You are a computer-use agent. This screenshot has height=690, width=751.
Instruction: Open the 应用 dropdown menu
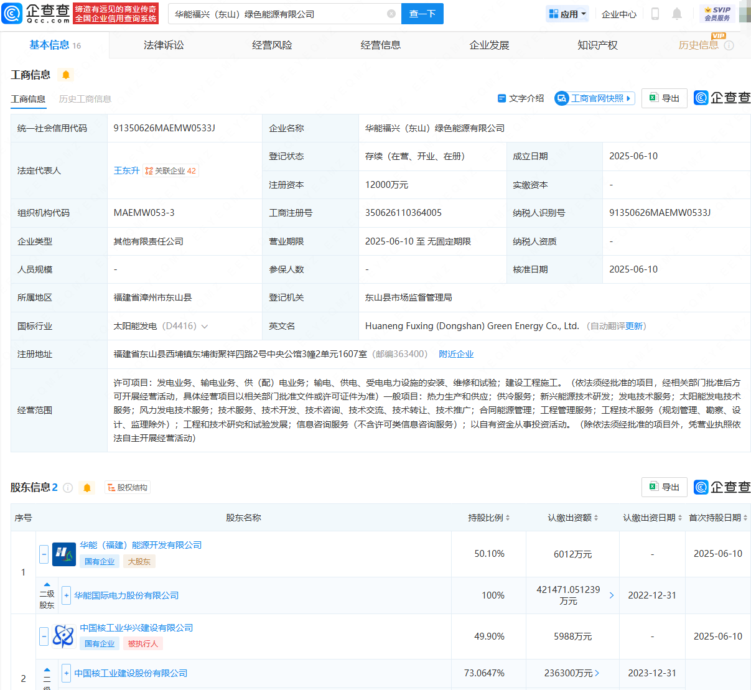(x=567, y=14)
